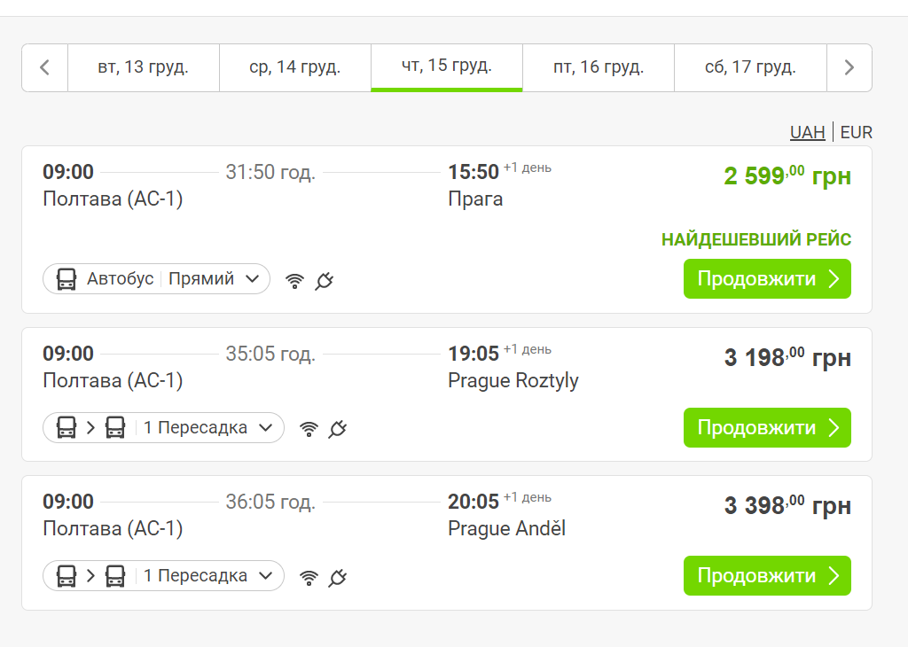
Task: Click power plug icon on Прага direct trip
Action: pyautogui.click(x=325, y=281)
